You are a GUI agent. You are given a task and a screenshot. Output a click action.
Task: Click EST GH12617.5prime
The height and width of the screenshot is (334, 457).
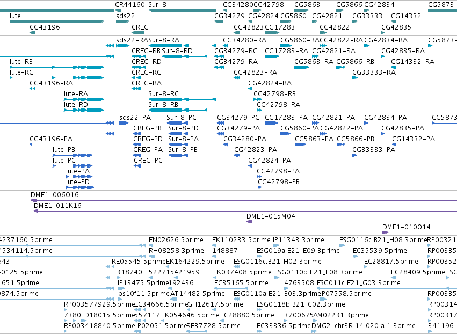(215, 304)
